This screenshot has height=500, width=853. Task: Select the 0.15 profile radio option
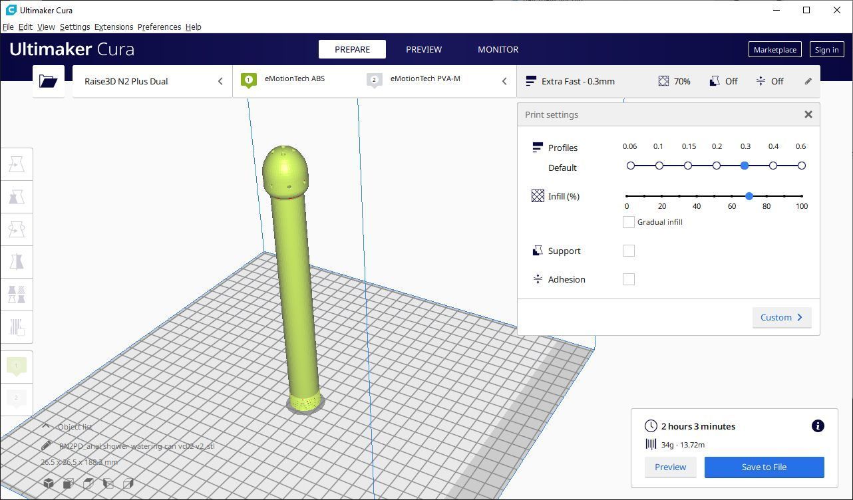click(x=688, y=166)
